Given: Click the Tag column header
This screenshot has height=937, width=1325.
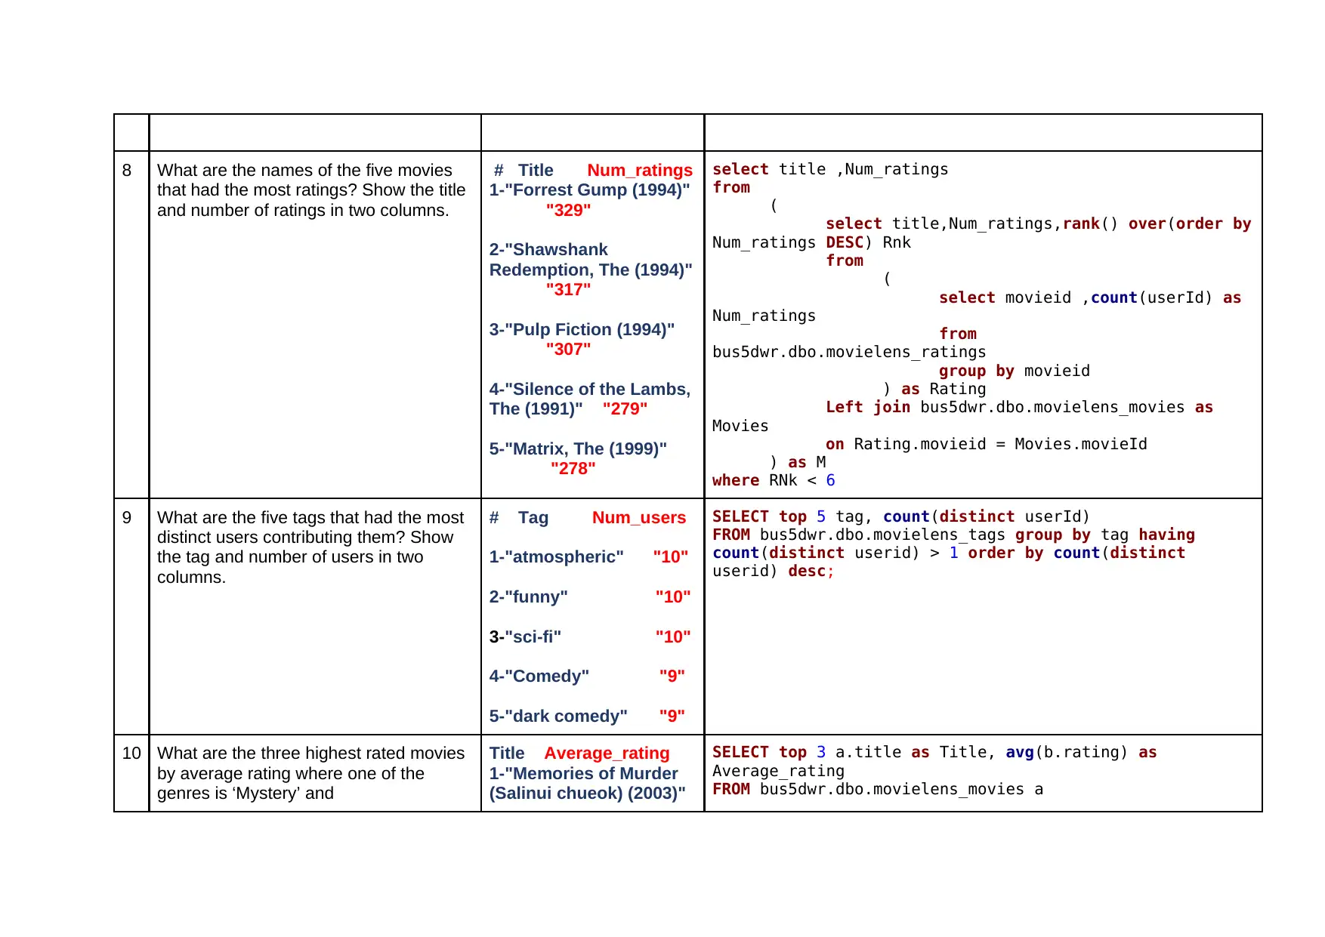Looking at the screenshot, I should [x=533, y=518].
